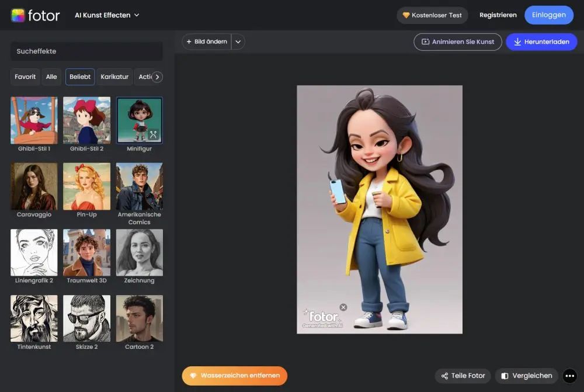Click the Bild ändern button
Viewport: 584px width, 392px height.
click(207, 41)
